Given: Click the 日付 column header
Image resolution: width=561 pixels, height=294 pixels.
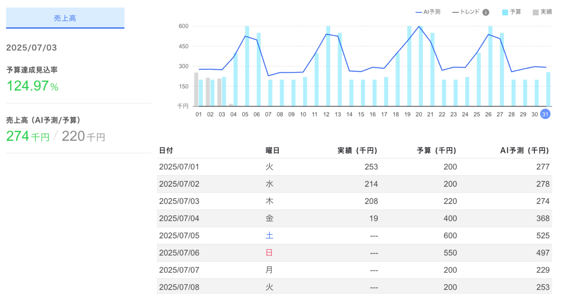Looking at the screenshot, I should click(166, 151).
